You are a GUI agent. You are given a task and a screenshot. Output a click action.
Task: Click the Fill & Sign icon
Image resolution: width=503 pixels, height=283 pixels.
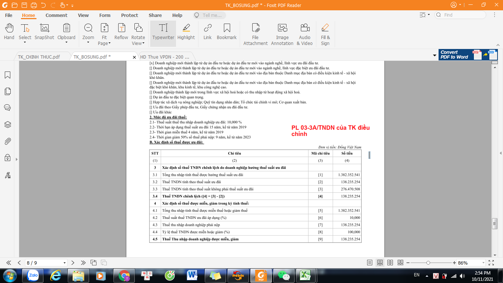pos(325,34)
